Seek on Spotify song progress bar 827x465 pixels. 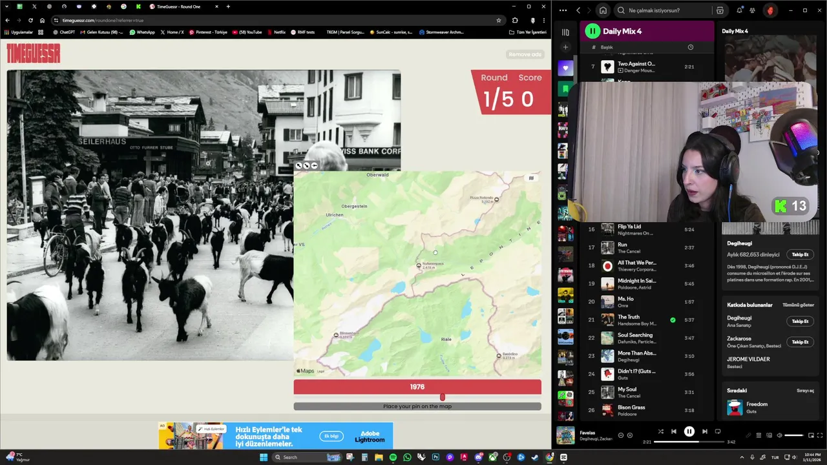coord(689,442)
